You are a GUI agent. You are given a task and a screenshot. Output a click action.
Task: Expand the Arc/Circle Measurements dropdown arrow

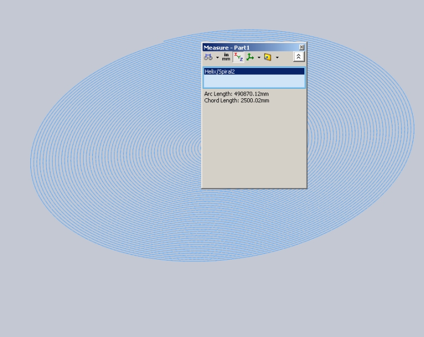[x=217, y=57]
